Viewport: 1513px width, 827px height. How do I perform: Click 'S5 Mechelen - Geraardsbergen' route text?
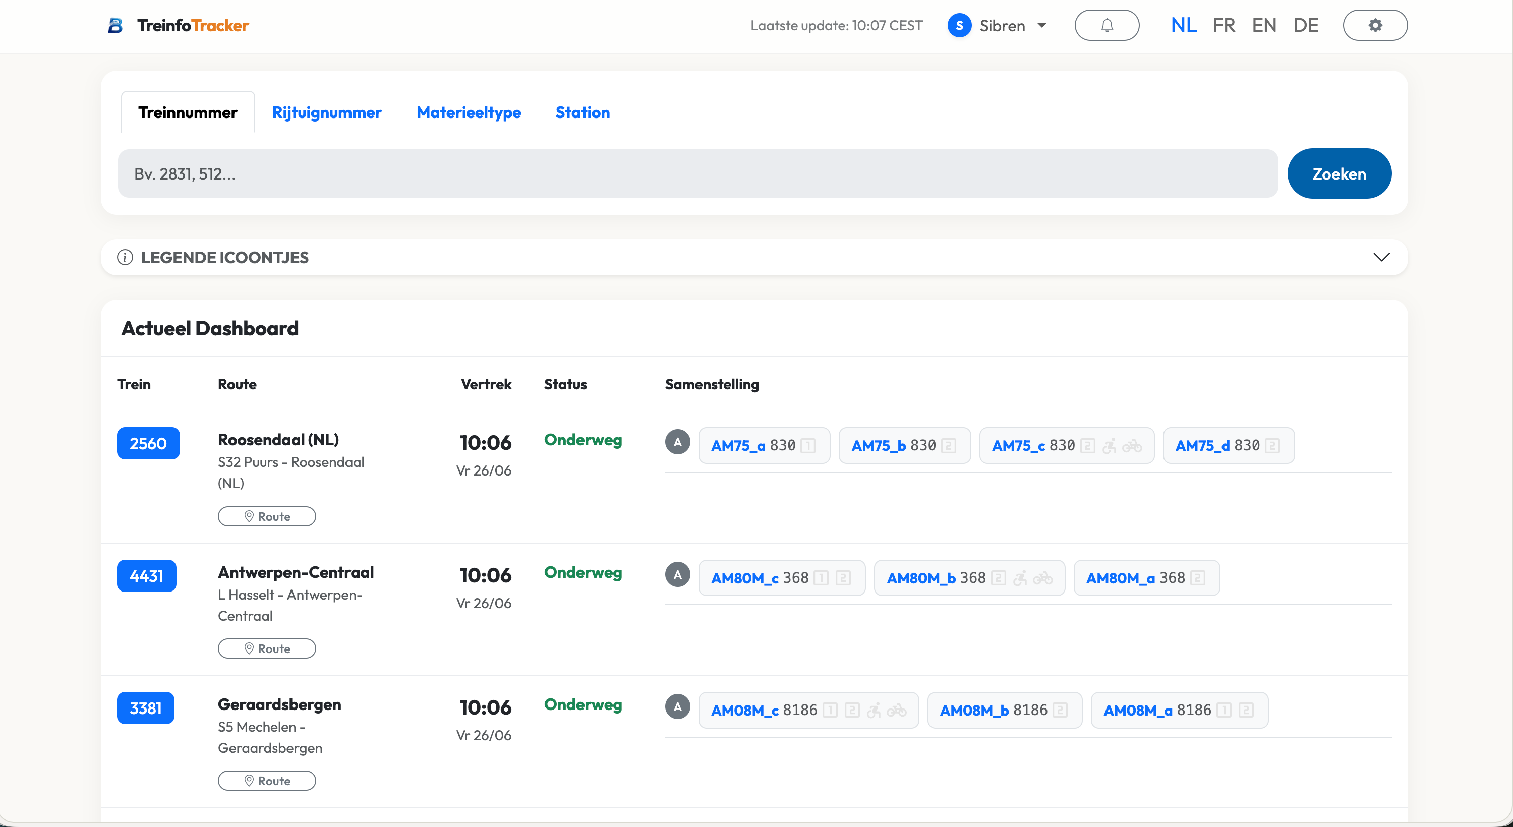[x=270, y=737]
